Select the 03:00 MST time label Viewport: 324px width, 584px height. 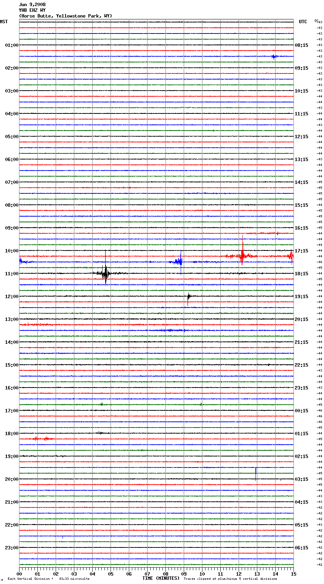tap(11, 91)
